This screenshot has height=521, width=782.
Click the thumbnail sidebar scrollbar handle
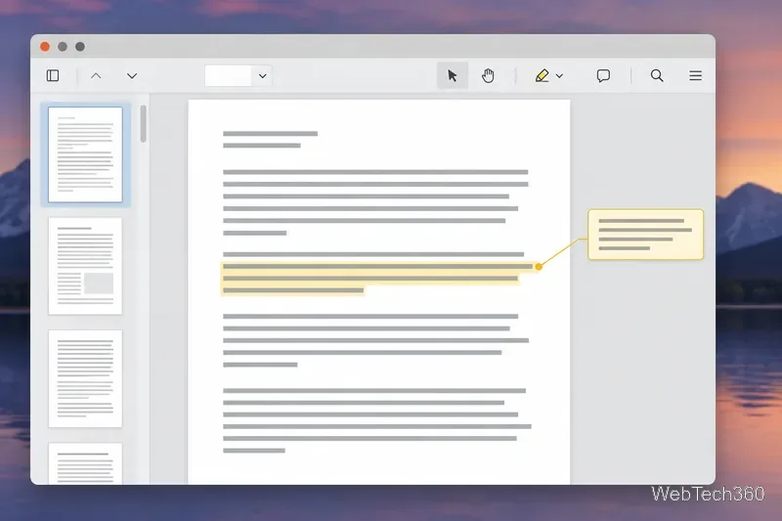[144, 123]
